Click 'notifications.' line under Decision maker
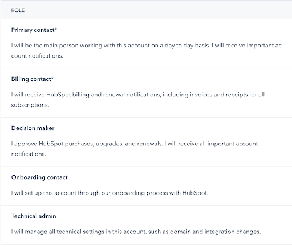This screenshot has height=247, width=292. 29,154
